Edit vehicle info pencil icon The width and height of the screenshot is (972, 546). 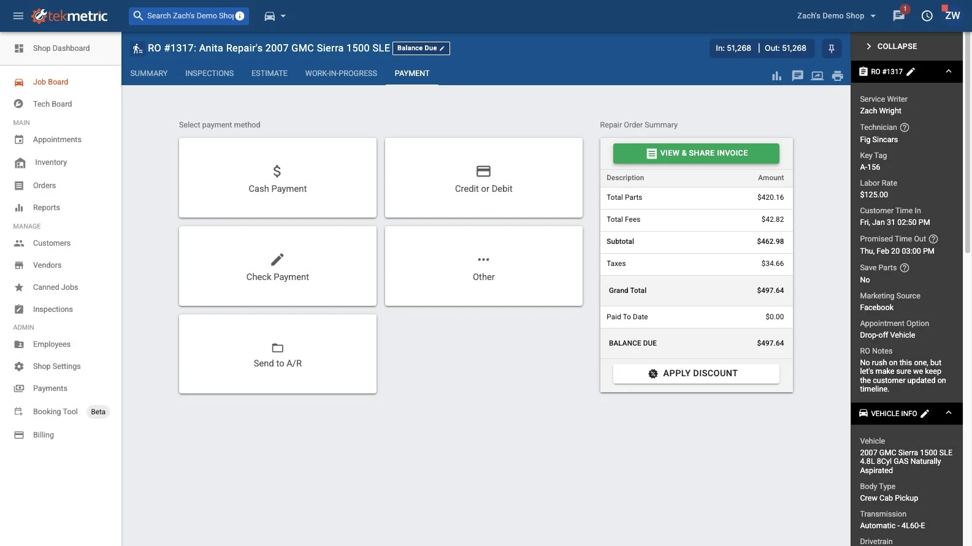[925, 414]
